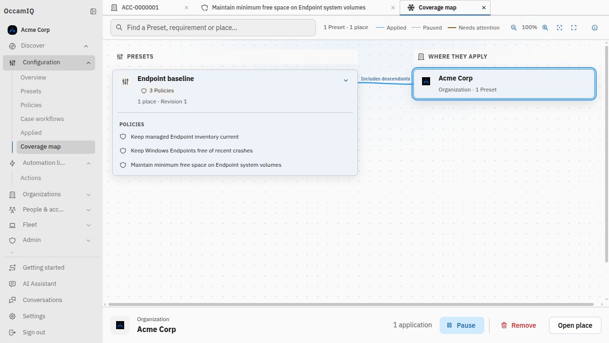This screenshot has width=609, height=343.
Task: Expand the People & access chevron
Action: pos(88,210)
